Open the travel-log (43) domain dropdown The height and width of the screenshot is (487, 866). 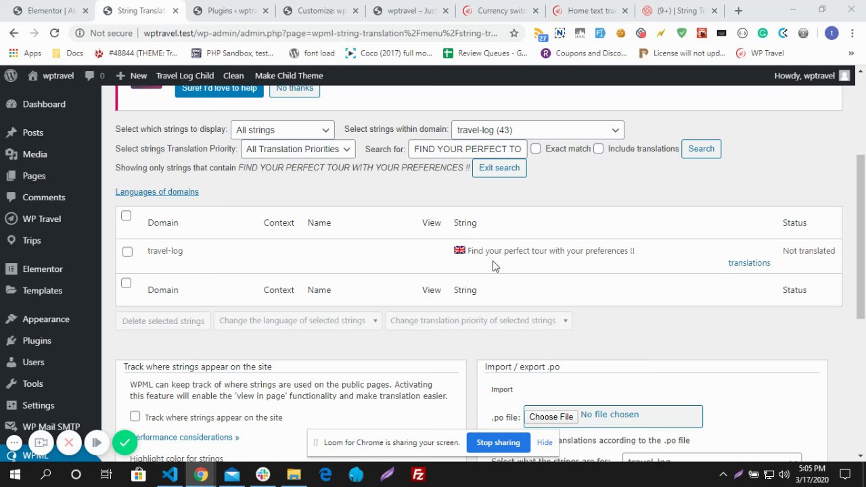[x=537, y=130]
